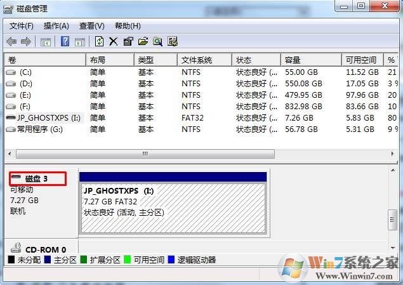Image resolution: width=403 pixels, height=285 pixels.
Task: Click up arrow of disk pane scrollbar
Action: (393, 170)
